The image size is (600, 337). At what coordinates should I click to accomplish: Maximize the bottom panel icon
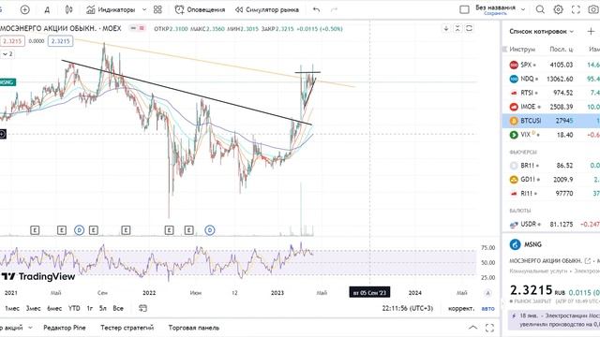[489, 328]
